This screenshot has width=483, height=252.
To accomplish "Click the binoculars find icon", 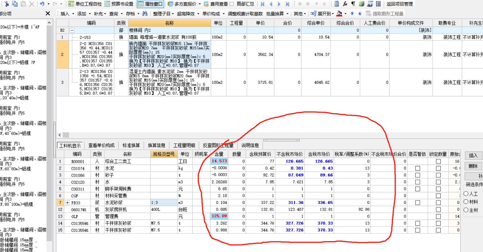I will (x=145, y=14).
